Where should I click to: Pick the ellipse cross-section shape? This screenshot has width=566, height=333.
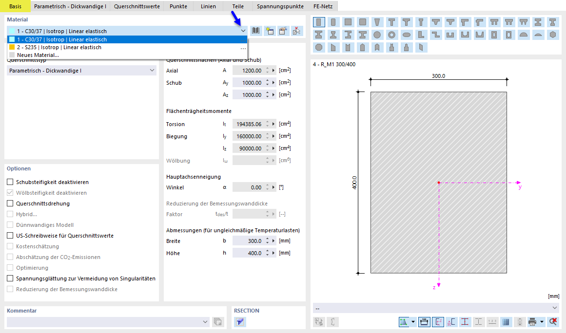407,35
